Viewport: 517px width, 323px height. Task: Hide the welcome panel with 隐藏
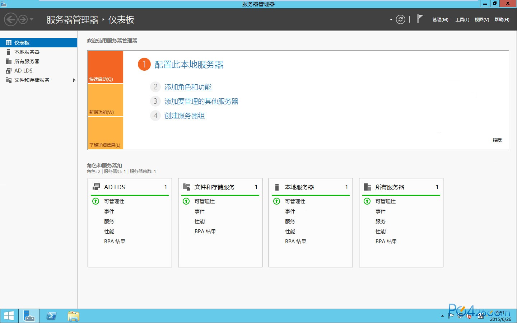(497, 140)
